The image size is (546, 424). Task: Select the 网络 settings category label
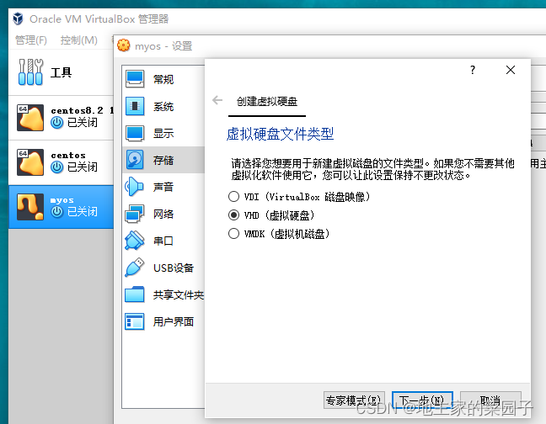point(163,214)
